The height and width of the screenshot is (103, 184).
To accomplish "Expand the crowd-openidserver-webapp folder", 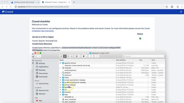I will tap(60, 82).
